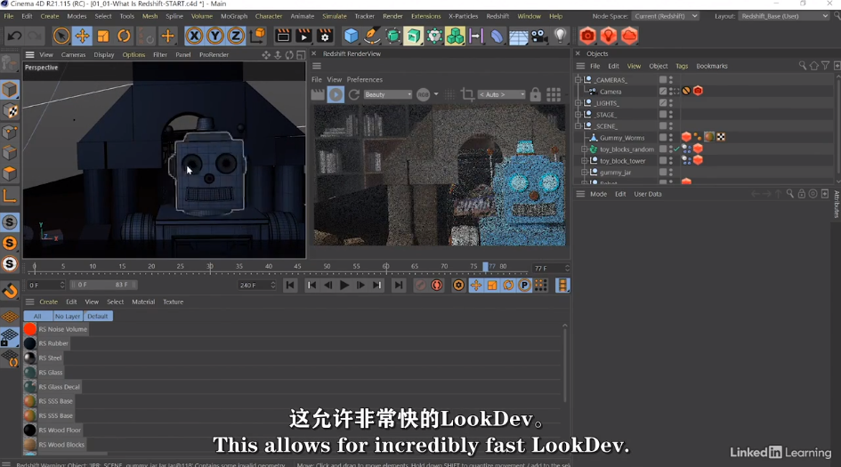This screenshot has height=467, width=841.
Task: Select the Live Selection tool
Action: (x=61, y=36)
